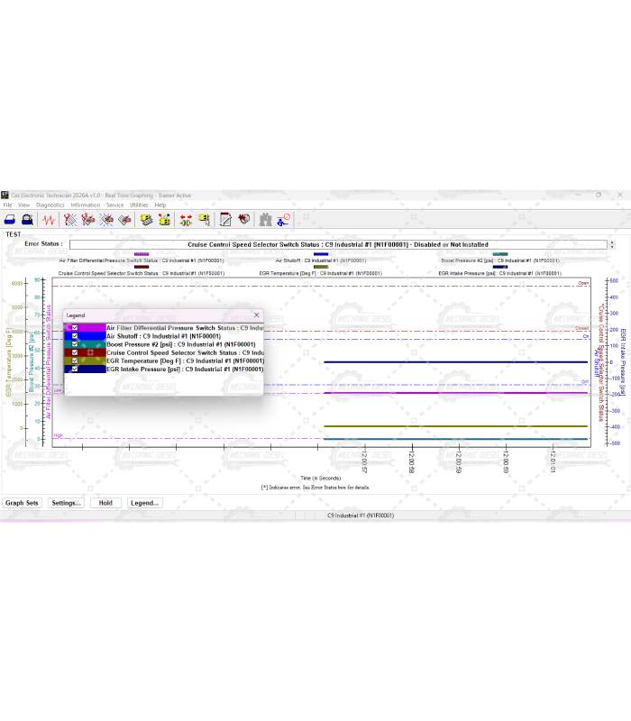Open print preview from the toolbar
The height and width of the screenshot is (721, 631).
point(28,219)
